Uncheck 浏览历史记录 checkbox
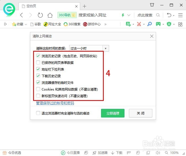Image resolution: width=186 pixels, height=156 pixels. (x=38, y=56)
